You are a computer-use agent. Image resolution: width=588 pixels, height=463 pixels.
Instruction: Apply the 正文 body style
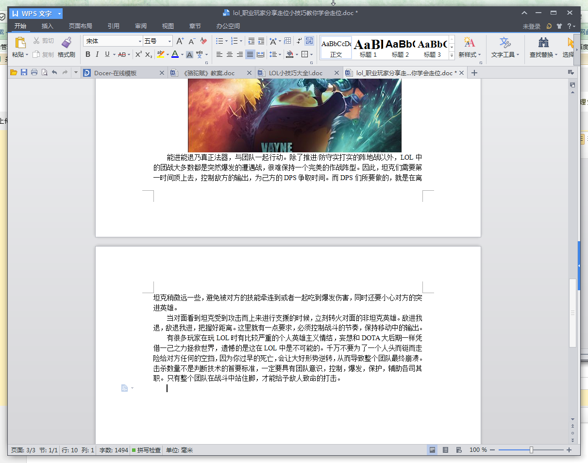336,48
